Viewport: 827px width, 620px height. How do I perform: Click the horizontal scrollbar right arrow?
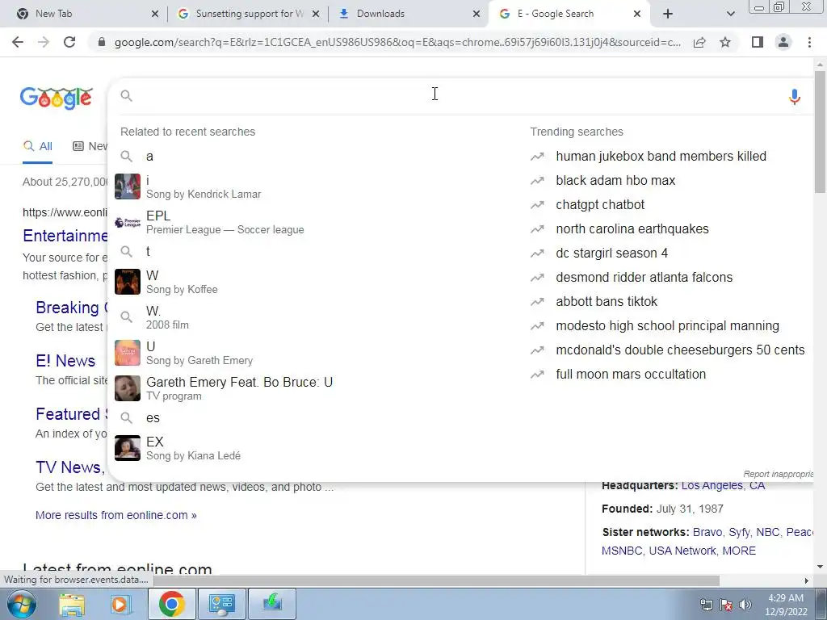click(806, 580)
